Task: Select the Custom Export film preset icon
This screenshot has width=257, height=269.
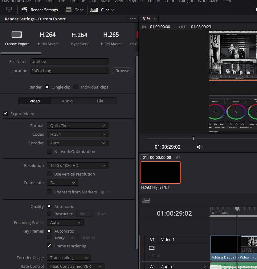Action: click(x=17, y=35)
